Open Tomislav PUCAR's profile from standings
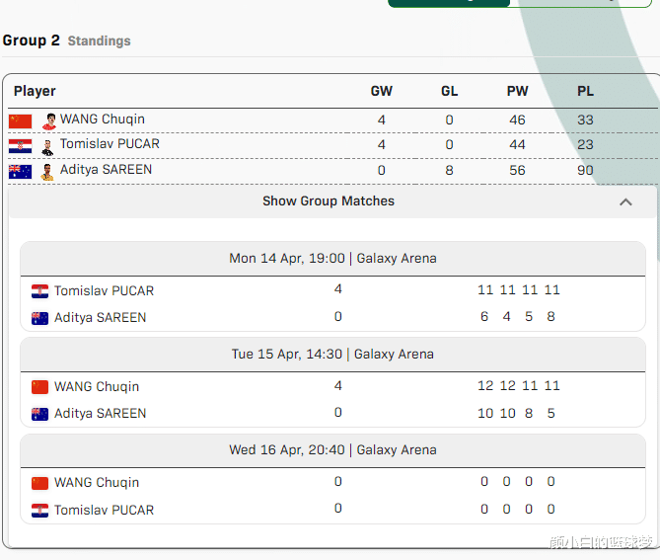Image resolution: width=660 pixels, height=560 pixels. (x=110, y=144)
